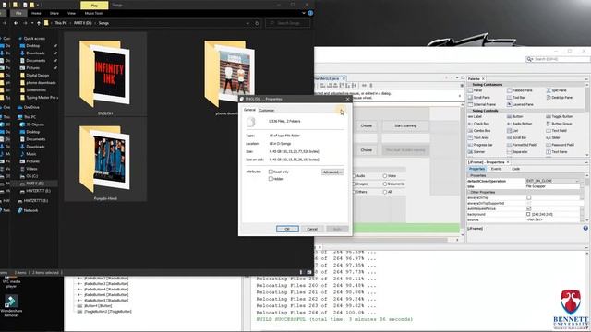Screen dimensions: 591x332
Task: Select OneDrive in navigation pane
Action: (x=31, y=107)
